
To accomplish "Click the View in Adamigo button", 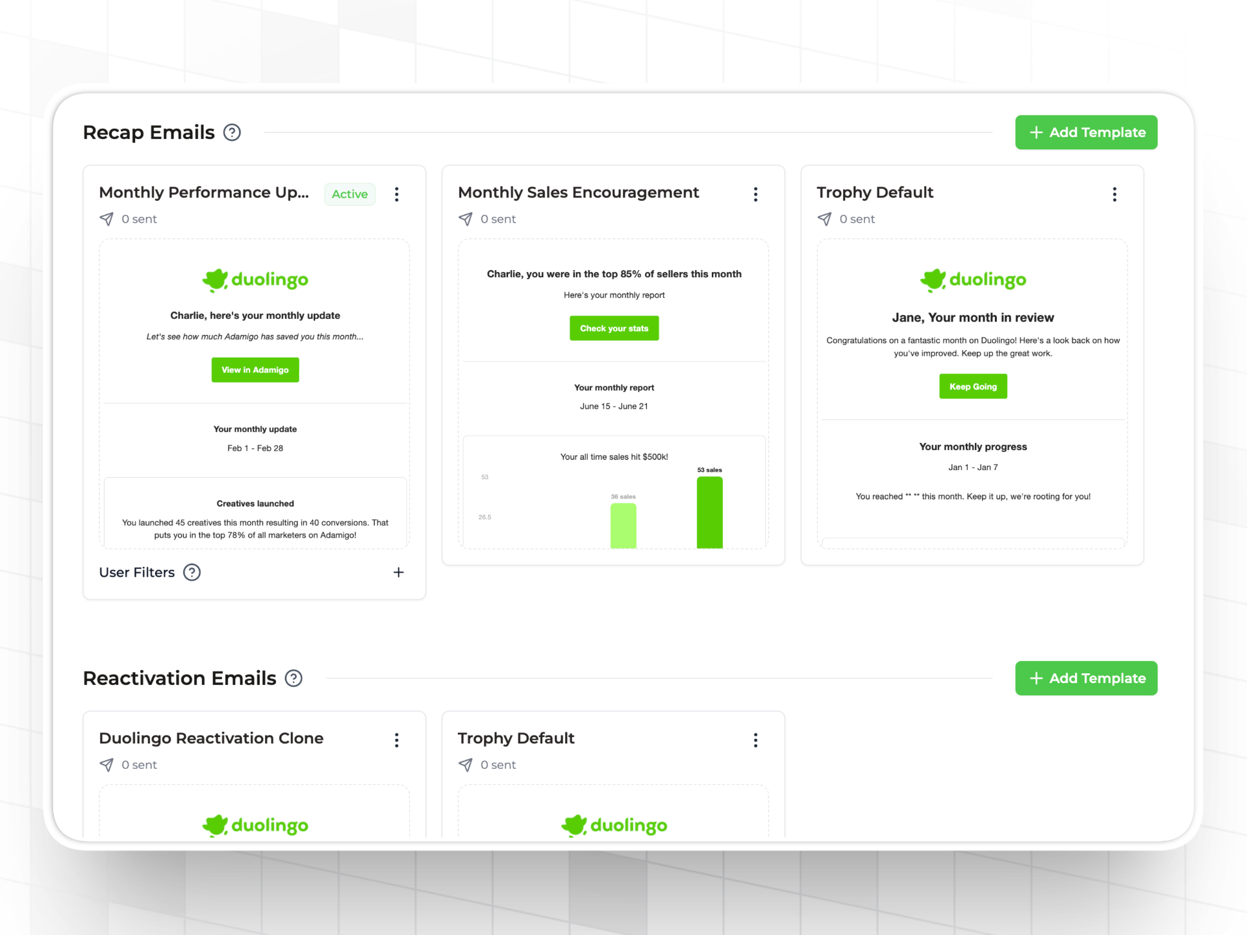I will pyautogui.click(x=255, y=370).
